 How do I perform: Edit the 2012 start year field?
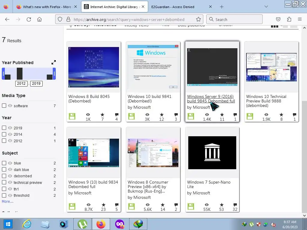tap(21, 84)
